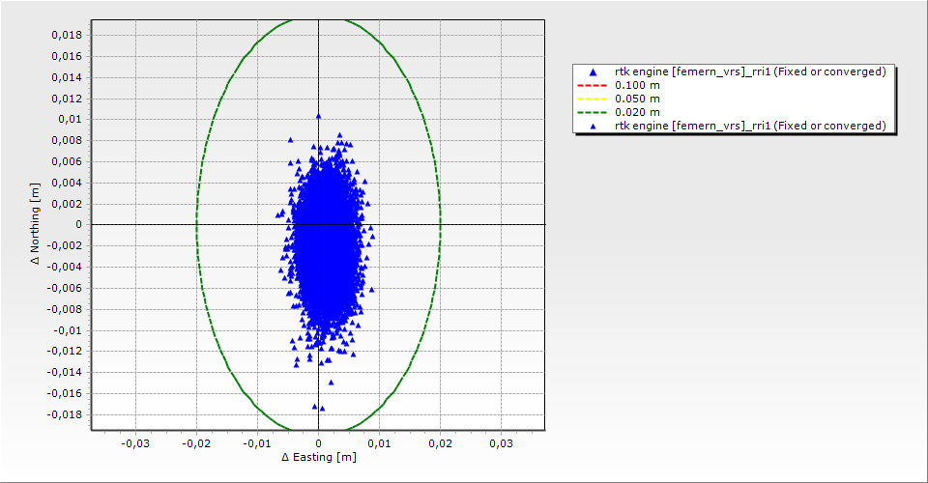Click the Δ Easting [m] axis title
Image resolution: width=928 pixels, height=483 pixels.
coord(318,457)
